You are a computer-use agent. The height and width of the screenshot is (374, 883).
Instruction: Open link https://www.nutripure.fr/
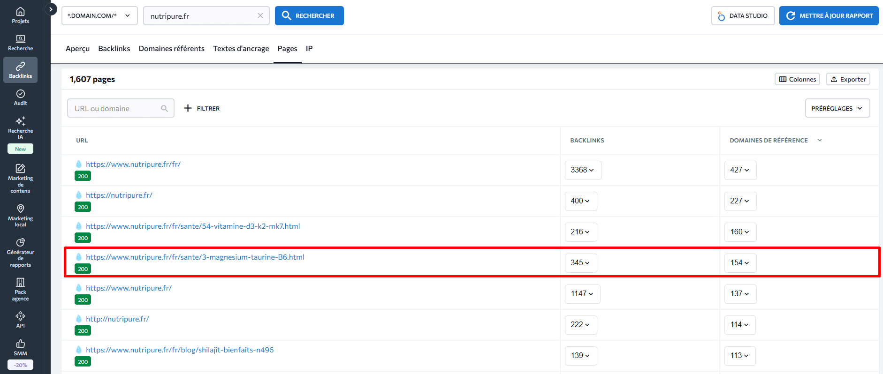click(129, 288)
